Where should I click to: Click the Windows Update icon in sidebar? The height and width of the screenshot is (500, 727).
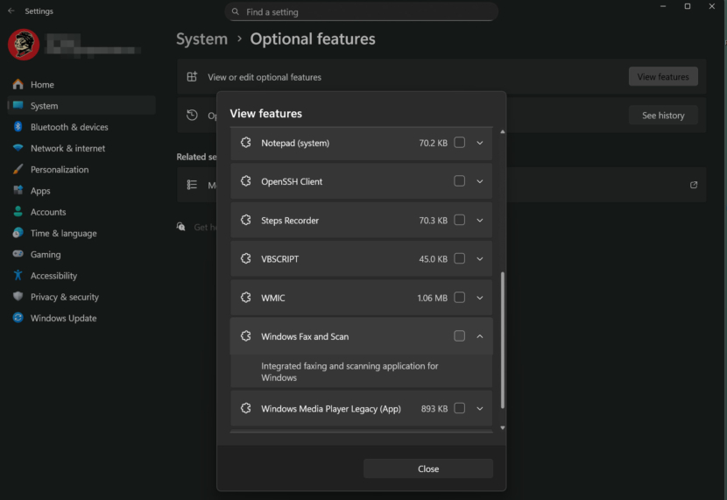pos(18,318)
